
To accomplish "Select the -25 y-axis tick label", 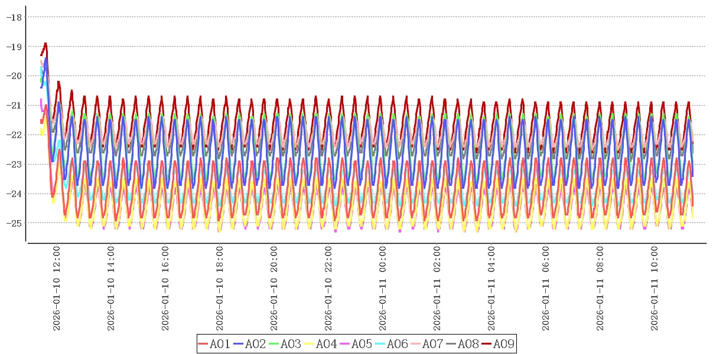I will coord(14,223).
